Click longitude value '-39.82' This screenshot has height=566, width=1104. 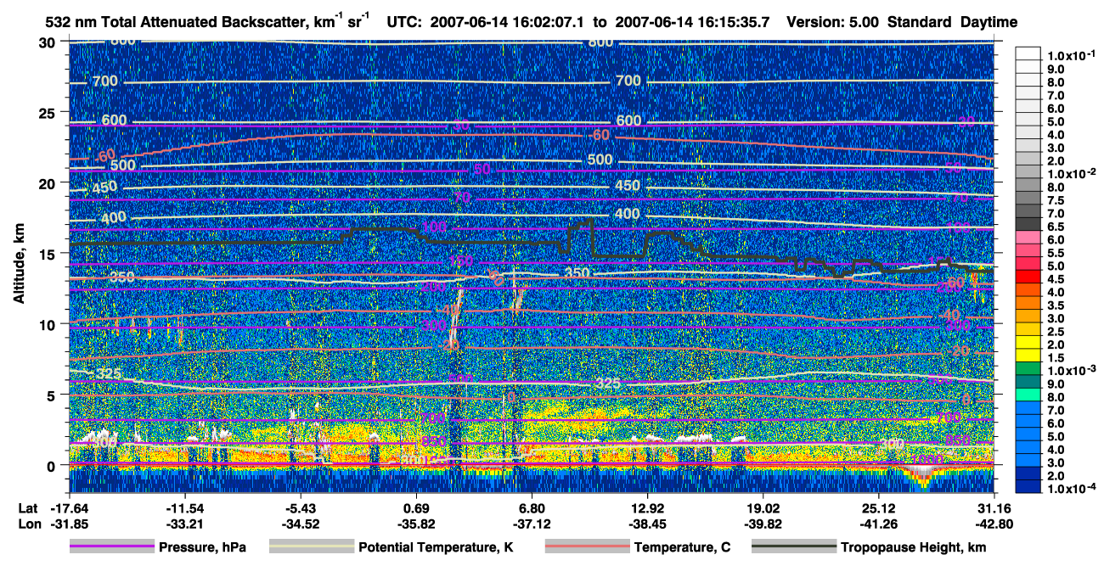[763, 524]
